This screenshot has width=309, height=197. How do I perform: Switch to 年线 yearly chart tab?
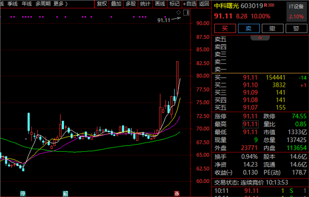click(27, 4)
